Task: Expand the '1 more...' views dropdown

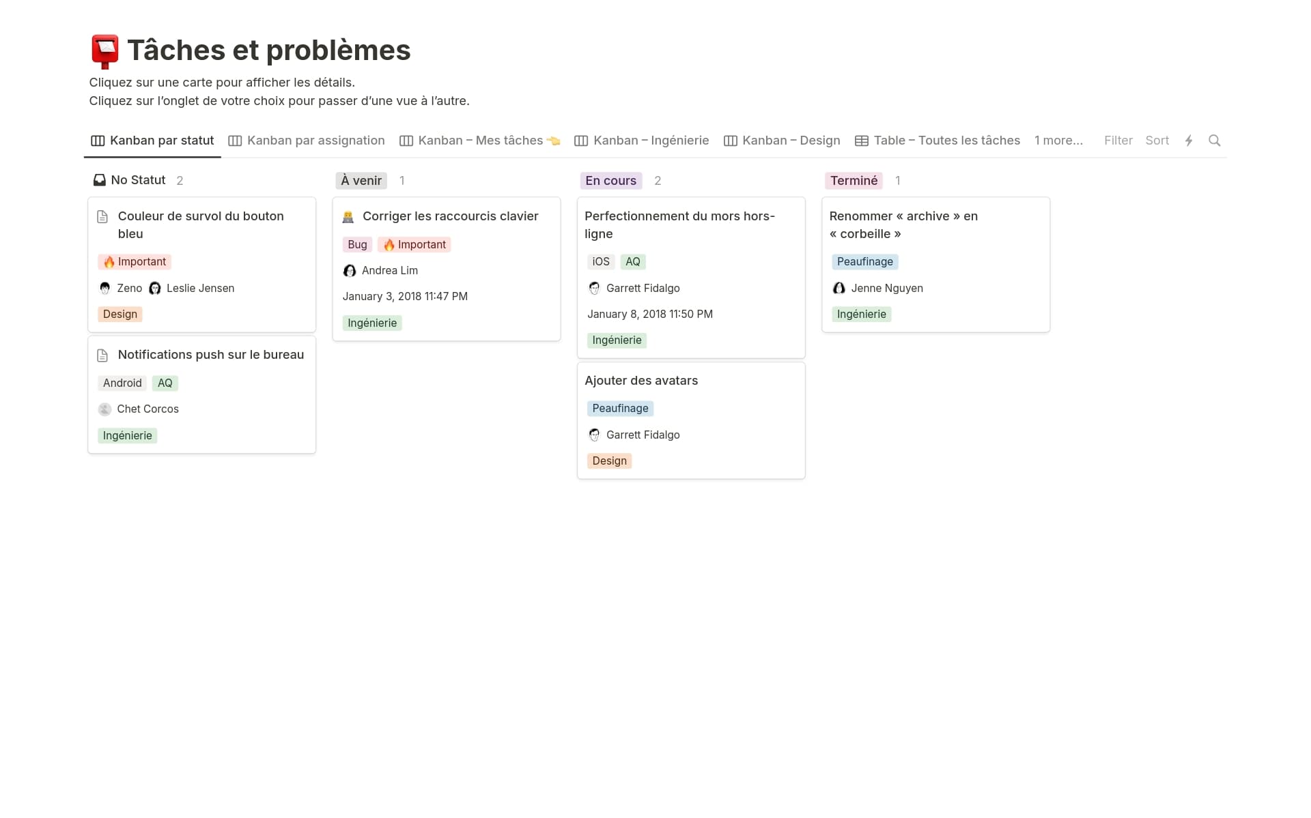Action: coord(1058,141)
